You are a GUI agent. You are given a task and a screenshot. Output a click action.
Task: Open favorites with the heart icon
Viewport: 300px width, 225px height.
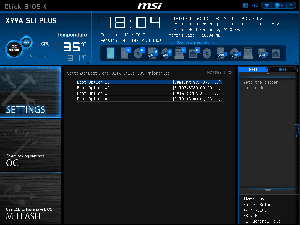tap(266, 5)
